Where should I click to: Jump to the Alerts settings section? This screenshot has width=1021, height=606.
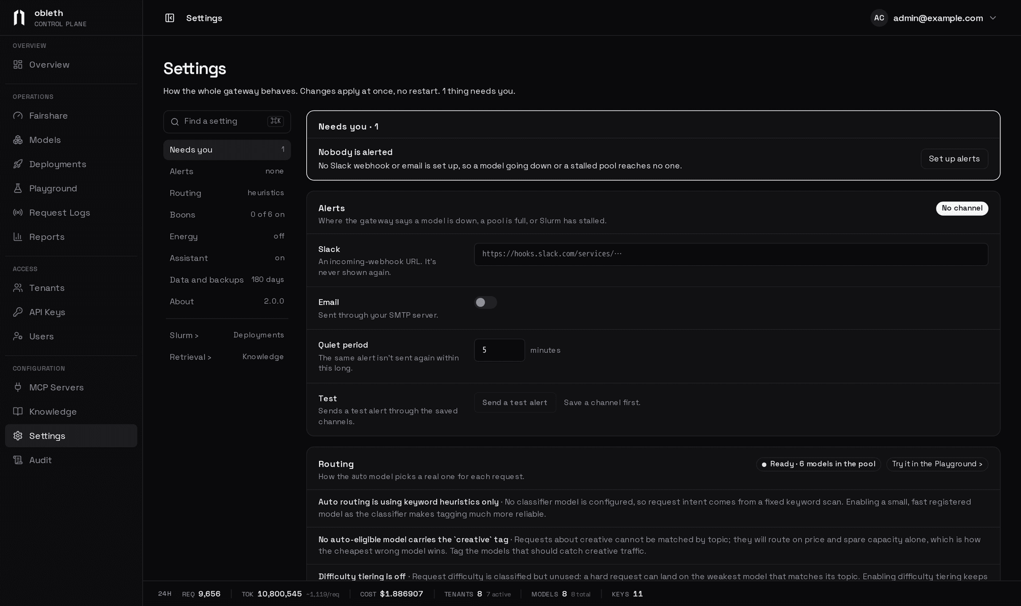point(227,171)
